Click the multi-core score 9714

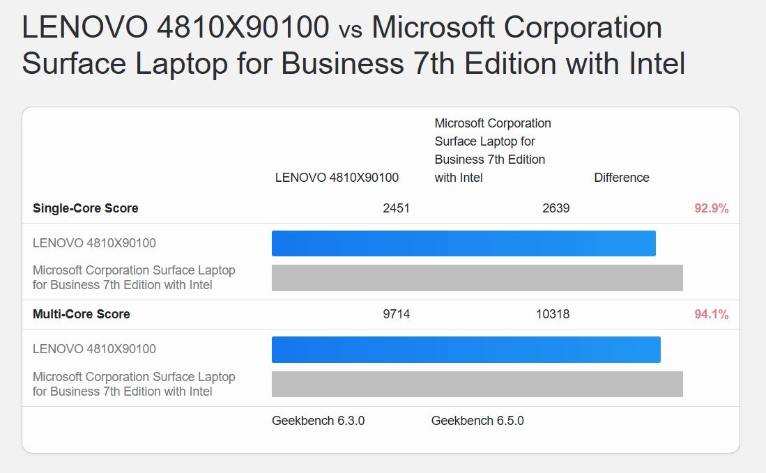[x=396, y=314]
